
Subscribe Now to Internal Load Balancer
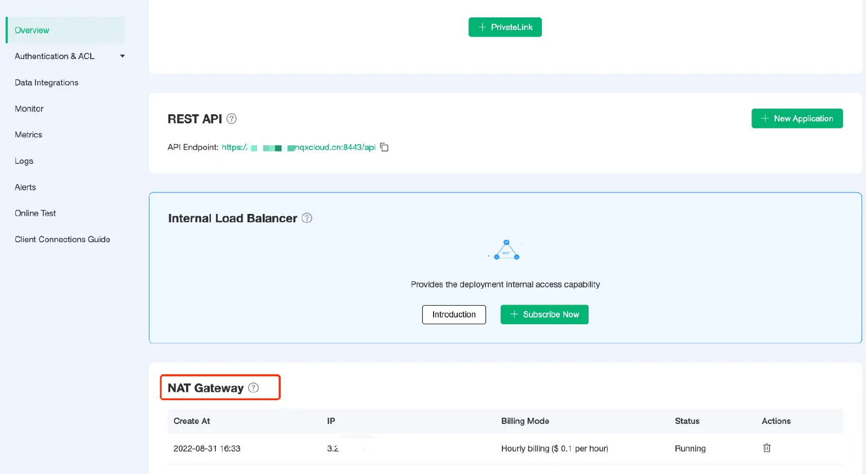544,314
